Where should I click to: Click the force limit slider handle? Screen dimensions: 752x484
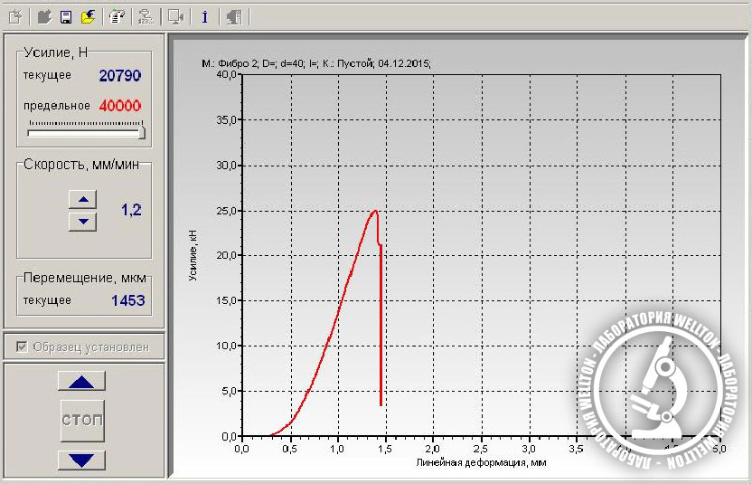pos(140,132)
